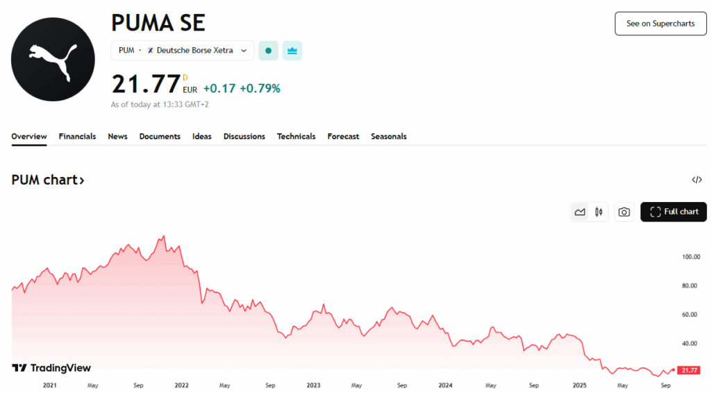Viewport: 711px width, 393px height.
Task: Click the 80.00 price axis label
Action: coord(689,285)
